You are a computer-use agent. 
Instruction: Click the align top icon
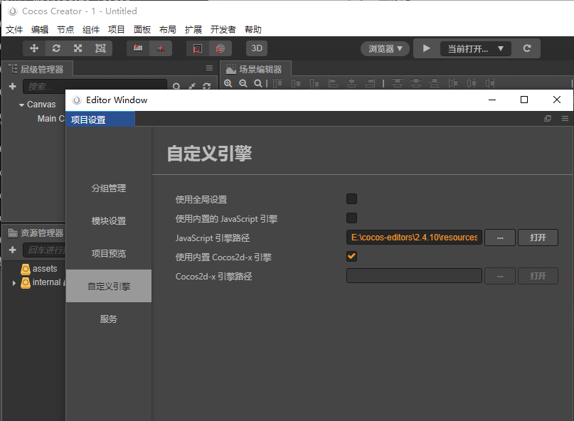click(277, 83)
